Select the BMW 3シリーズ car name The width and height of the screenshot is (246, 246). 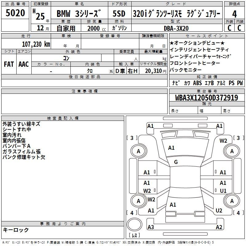(79, 14)
